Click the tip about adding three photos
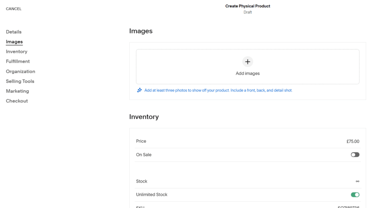The width and height of the screenshot is (373, 208). click(x=218, y=90)
